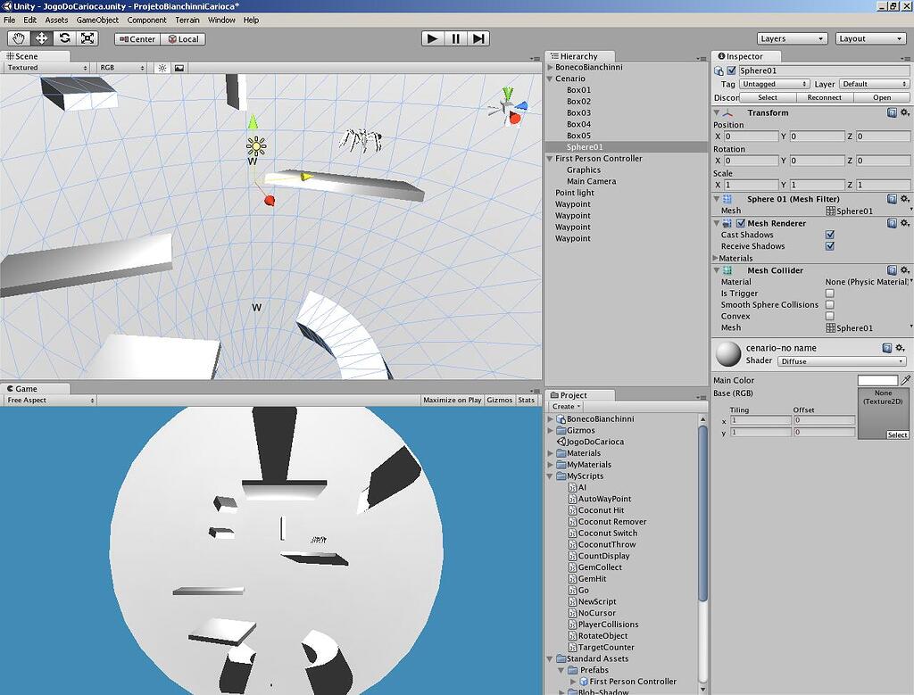
Task: Enable the Convex checkbox on Mesh Collider
Action: tap(829, 316)
